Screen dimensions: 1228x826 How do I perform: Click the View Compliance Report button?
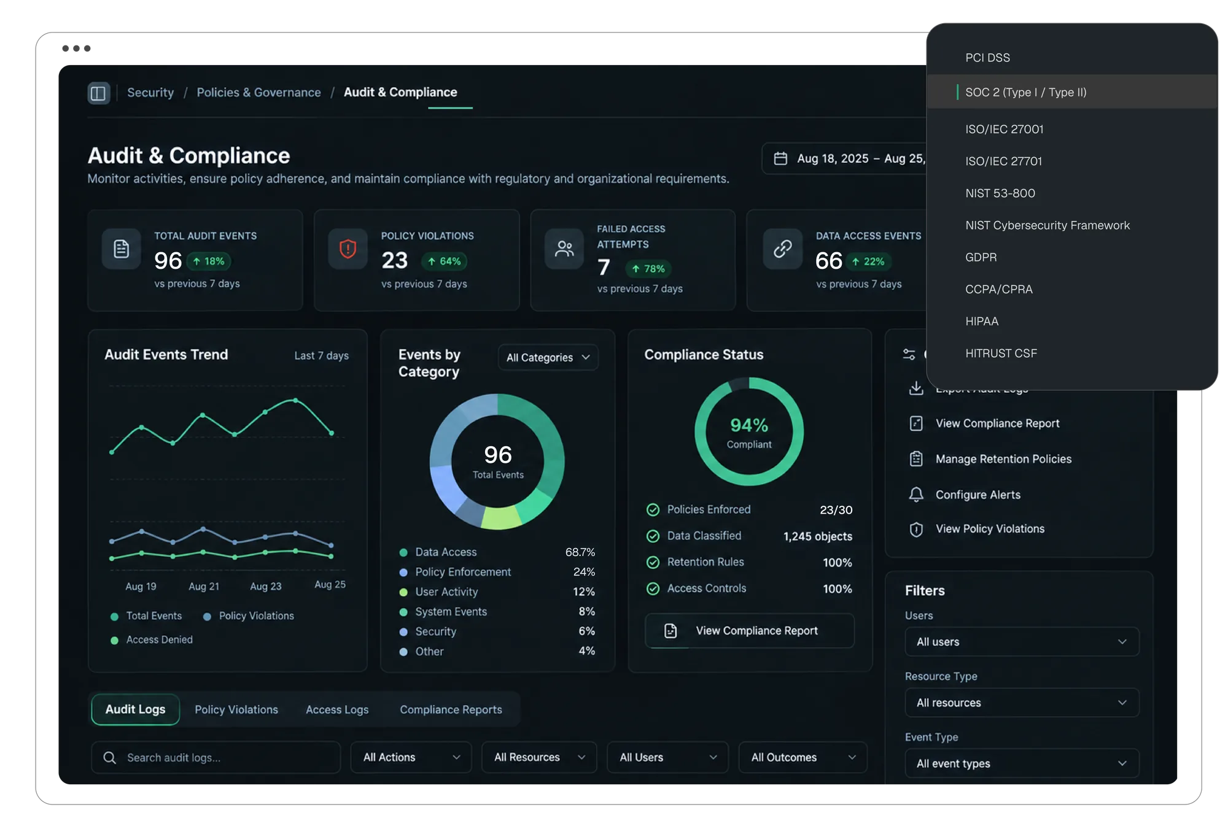pos(749,630)
